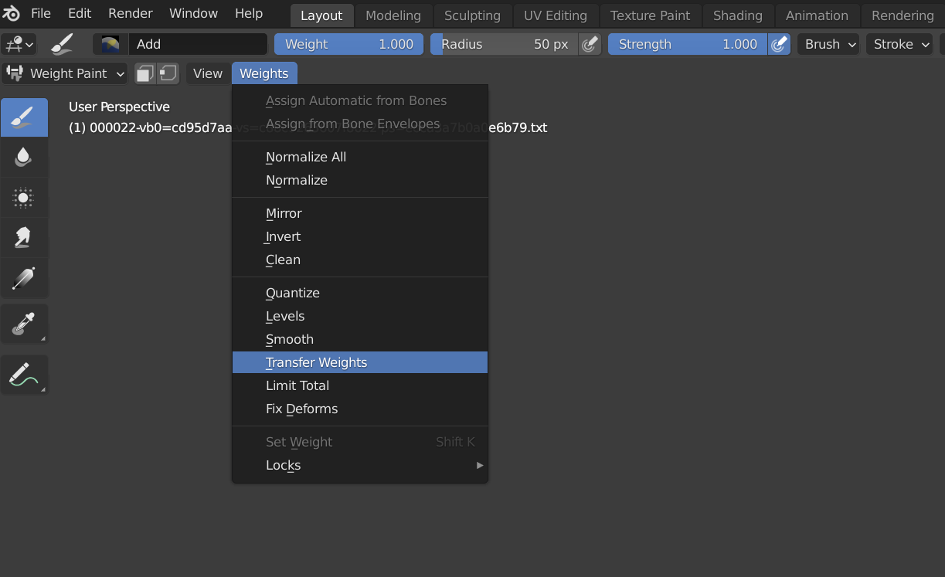945x577 pixels.
Task: Switch to the UV Editing tab
Action: [x=556, y=15]
